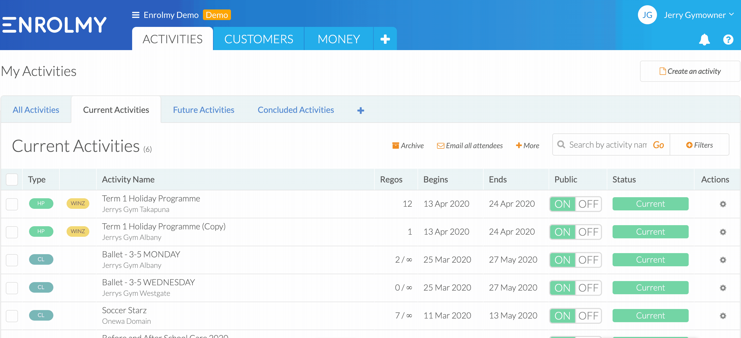Screen dimensions: 741x338
Task: Open Ballet - 3-5 WEDNESDAY activity link
Action: [149, 282]
